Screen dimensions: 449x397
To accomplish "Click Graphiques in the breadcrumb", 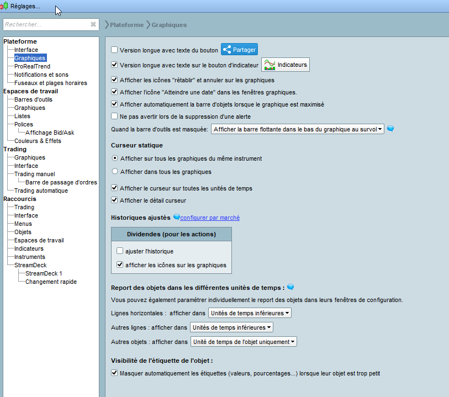I will [x=169, y=25].
